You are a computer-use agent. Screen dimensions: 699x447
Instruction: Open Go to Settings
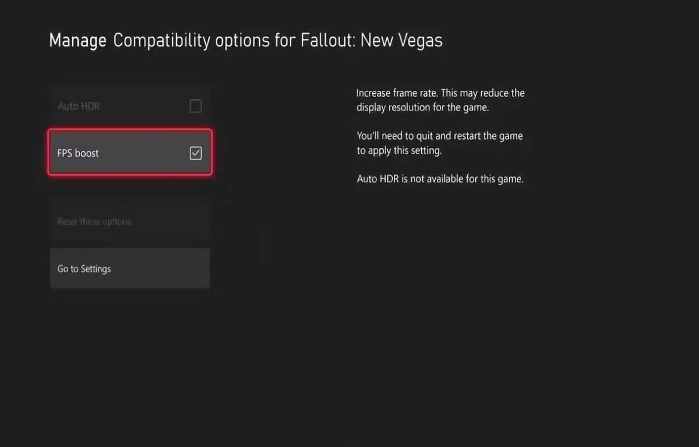(x=129, y=268)
